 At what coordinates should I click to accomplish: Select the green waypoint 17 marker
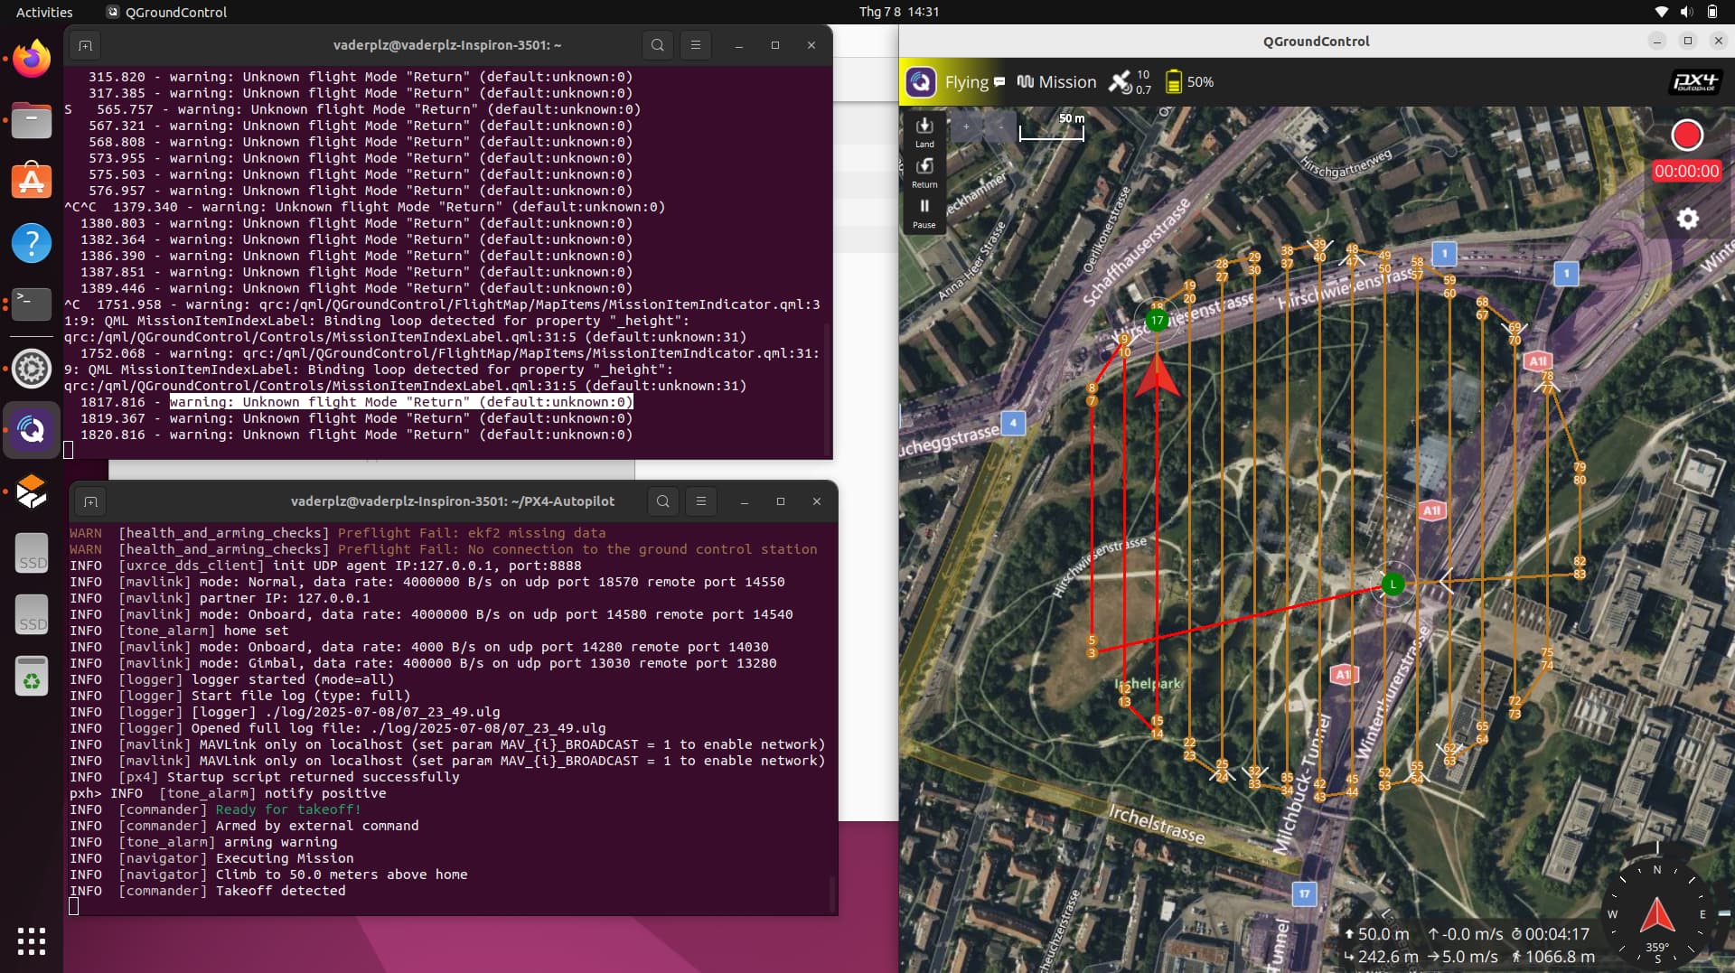point(1157,320)
